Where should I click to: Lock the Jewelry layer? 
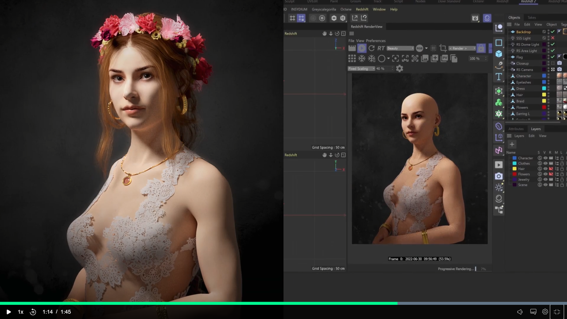click(x=562, y=179)
